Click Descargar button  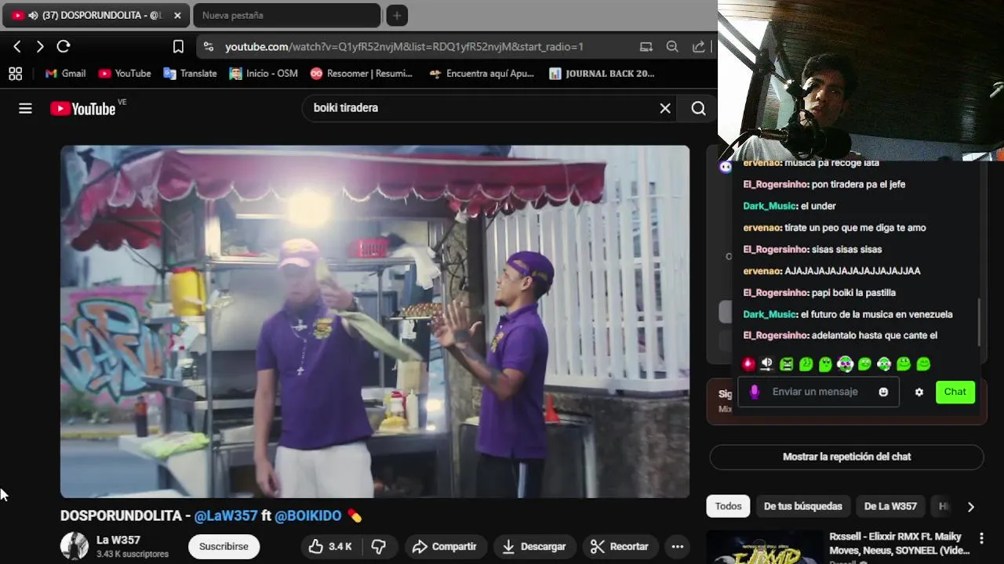[534, 546]
